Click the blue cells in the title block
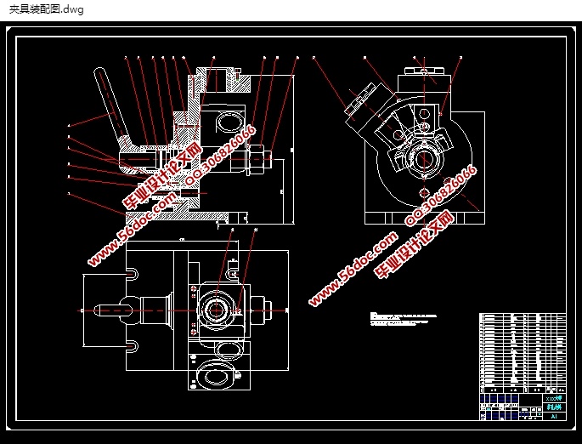Screen dimensions: 582x444 pyautogui.click(x=501, y=398)
